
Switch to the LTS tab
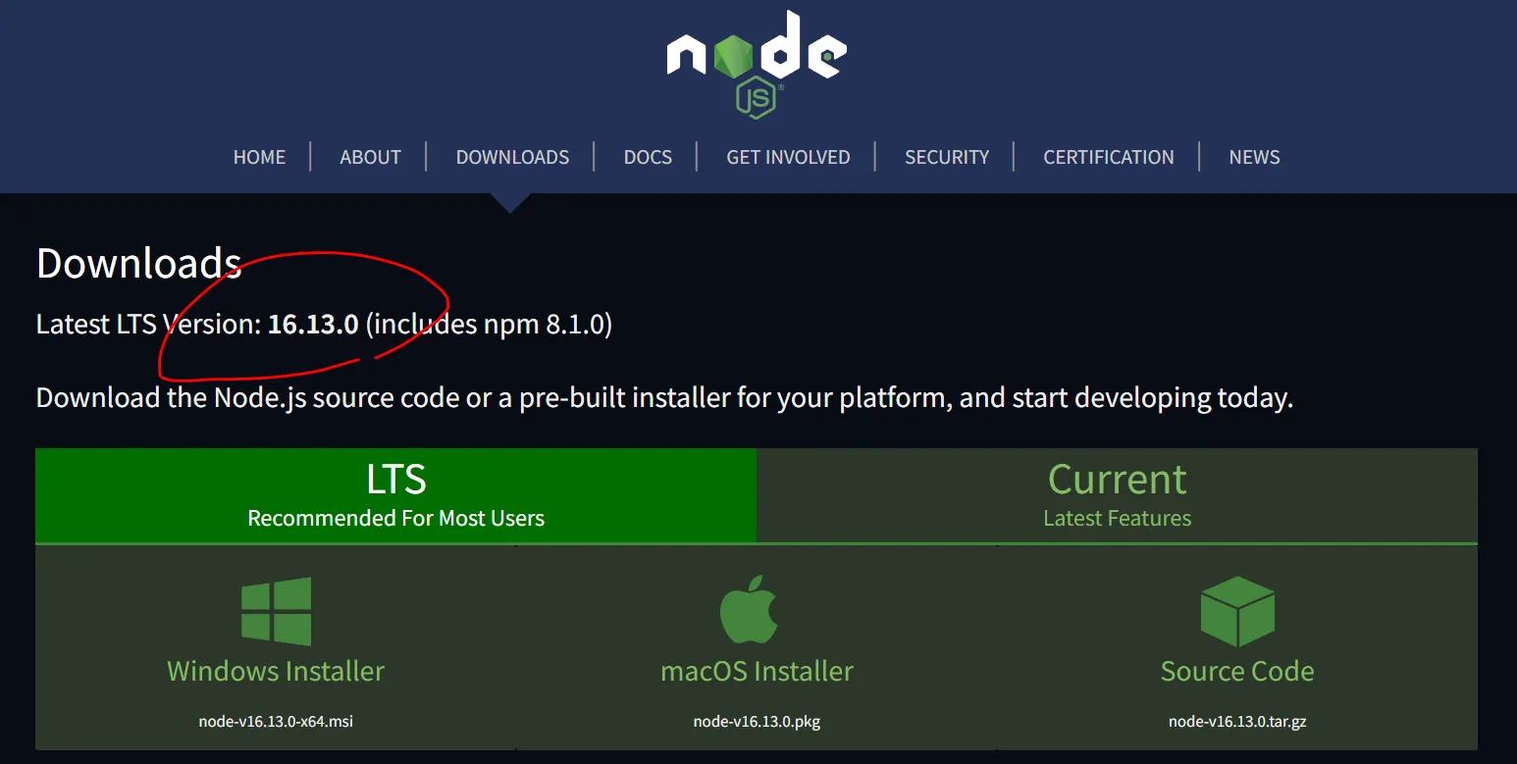(x=395, y=495)
